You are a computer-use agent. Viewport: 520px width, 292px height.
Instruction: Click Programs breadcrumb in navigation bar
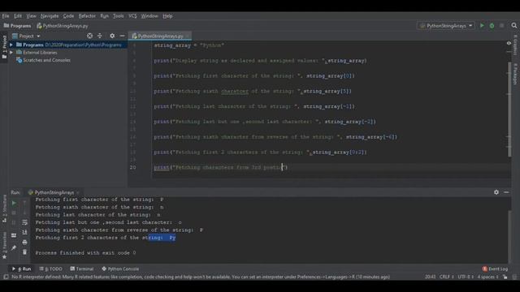(x=17, y=25)
